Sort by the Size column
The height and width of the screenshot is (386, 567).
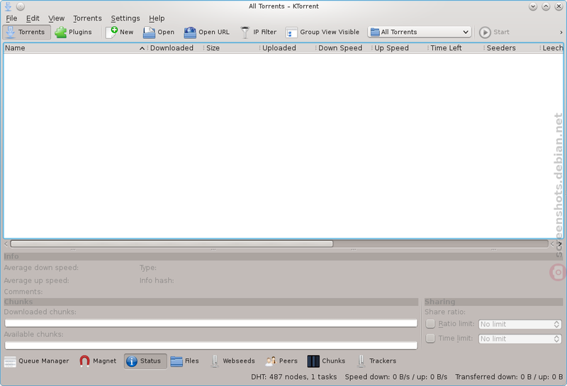232,48
